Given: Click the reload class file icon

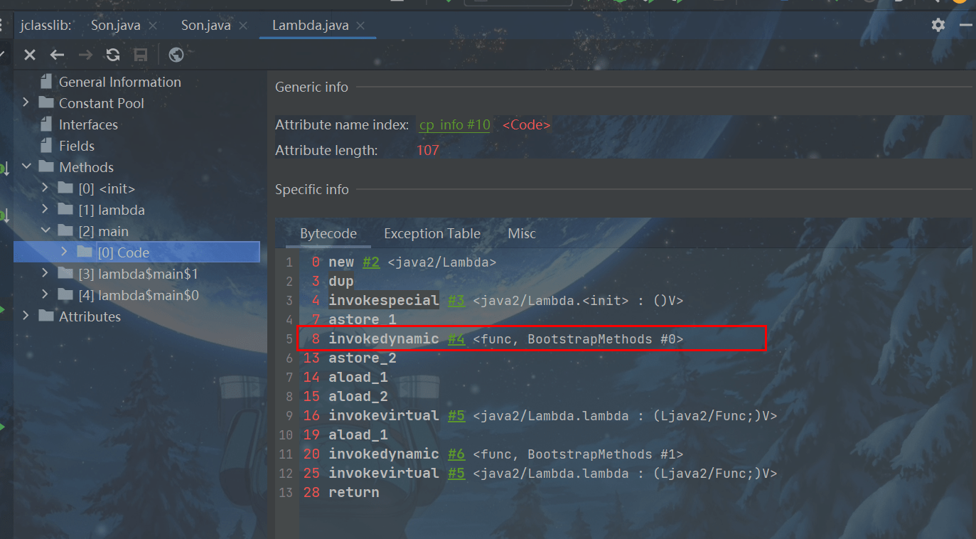Looking at the screenshot, I should coord(112,55).
